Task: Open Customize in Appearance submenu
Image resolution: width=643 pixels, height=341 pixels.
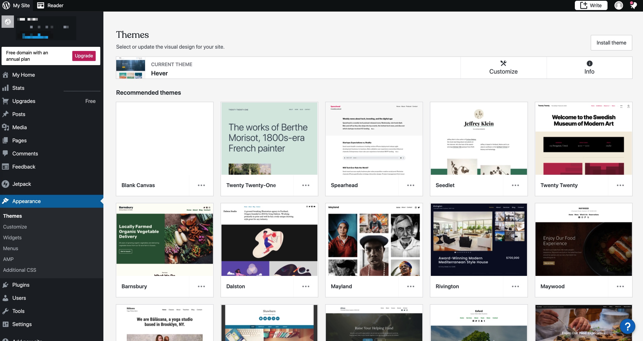Action: (x=15, y=227)
